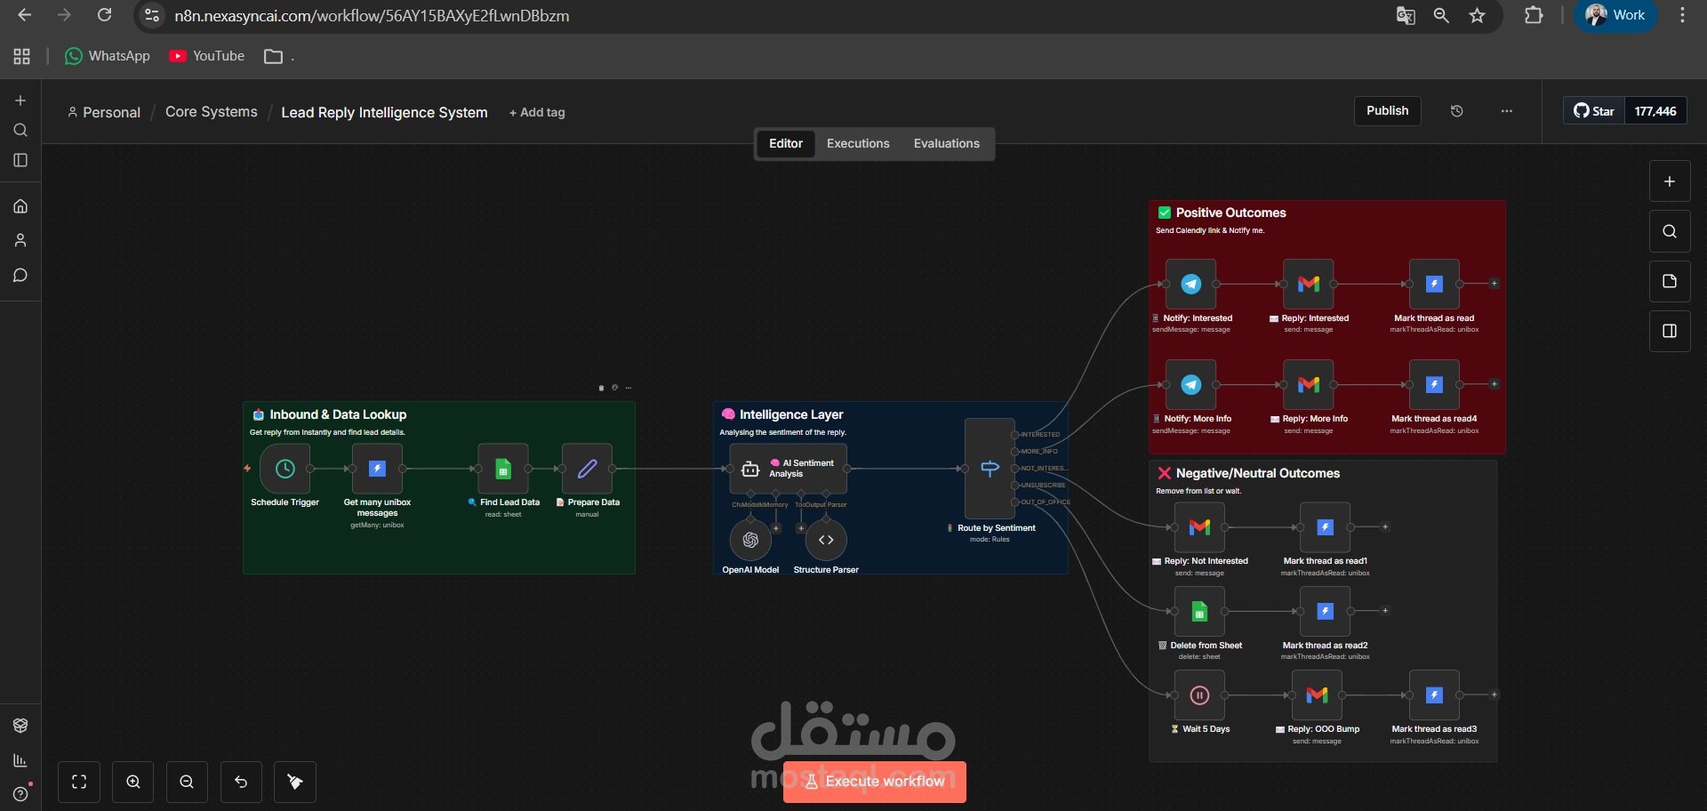
Task: Select the Reply: Interested Gmail node
Action: [1308, 284]
